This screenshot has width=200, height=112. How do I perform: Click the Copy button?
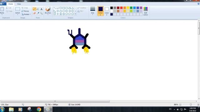9,11
